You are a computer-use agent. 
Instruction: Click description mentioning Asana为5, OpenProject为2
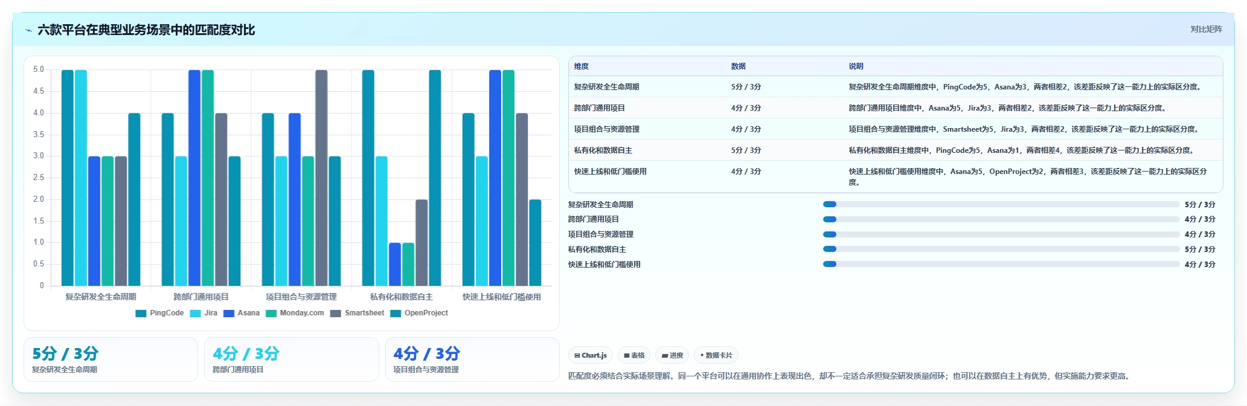(x=1028, y=177)
